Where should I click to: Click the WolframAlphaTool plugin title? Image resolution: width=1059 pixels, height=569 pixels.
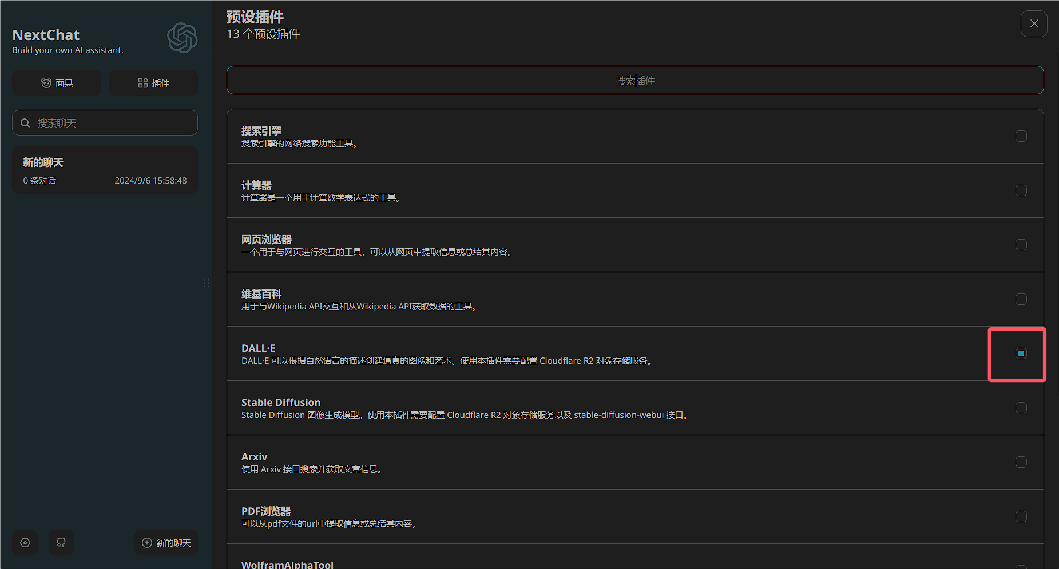pyautogui.click(x=287, y=564)
